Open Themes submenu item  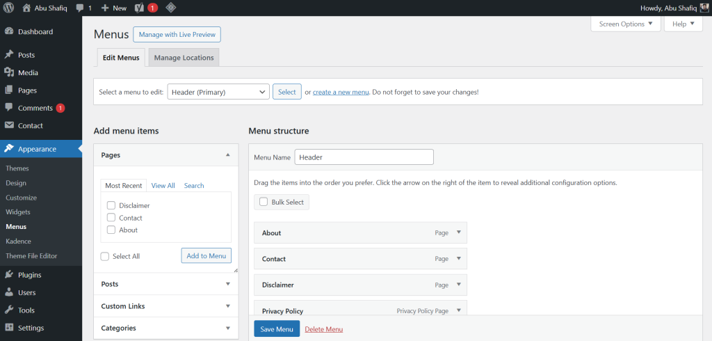(x=17, y=168)
